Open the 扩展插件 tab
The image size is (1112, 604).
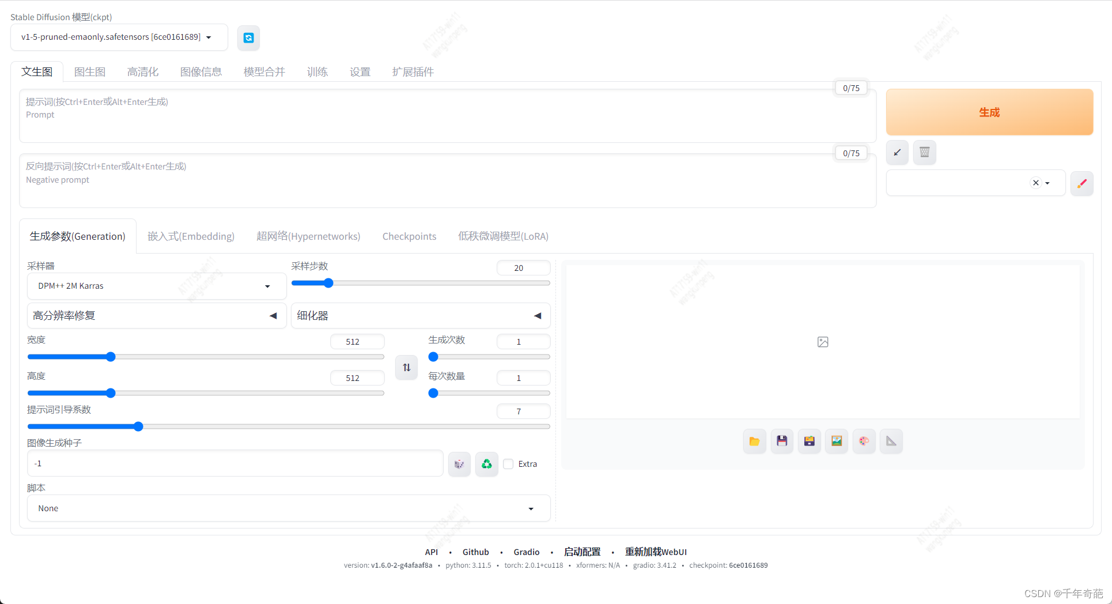click(413, 71)
